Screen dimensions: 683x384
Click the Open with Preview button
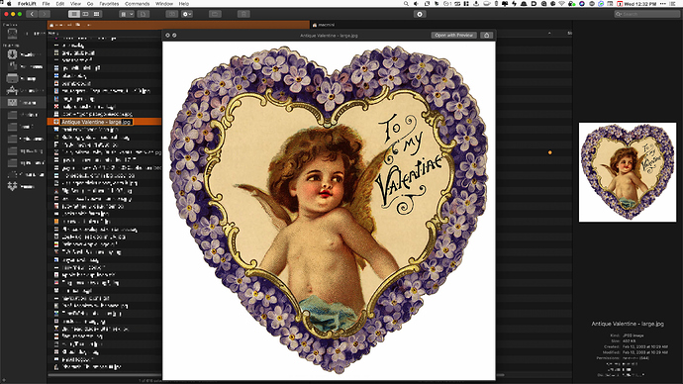point(454,35)
